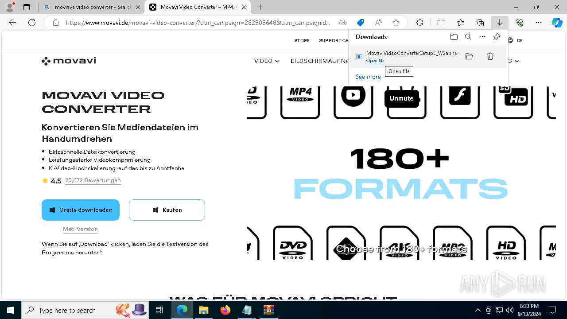Open more options in Downloads panel
The width and height of the screenshot is (567, 319).
(x=482, y=37)
